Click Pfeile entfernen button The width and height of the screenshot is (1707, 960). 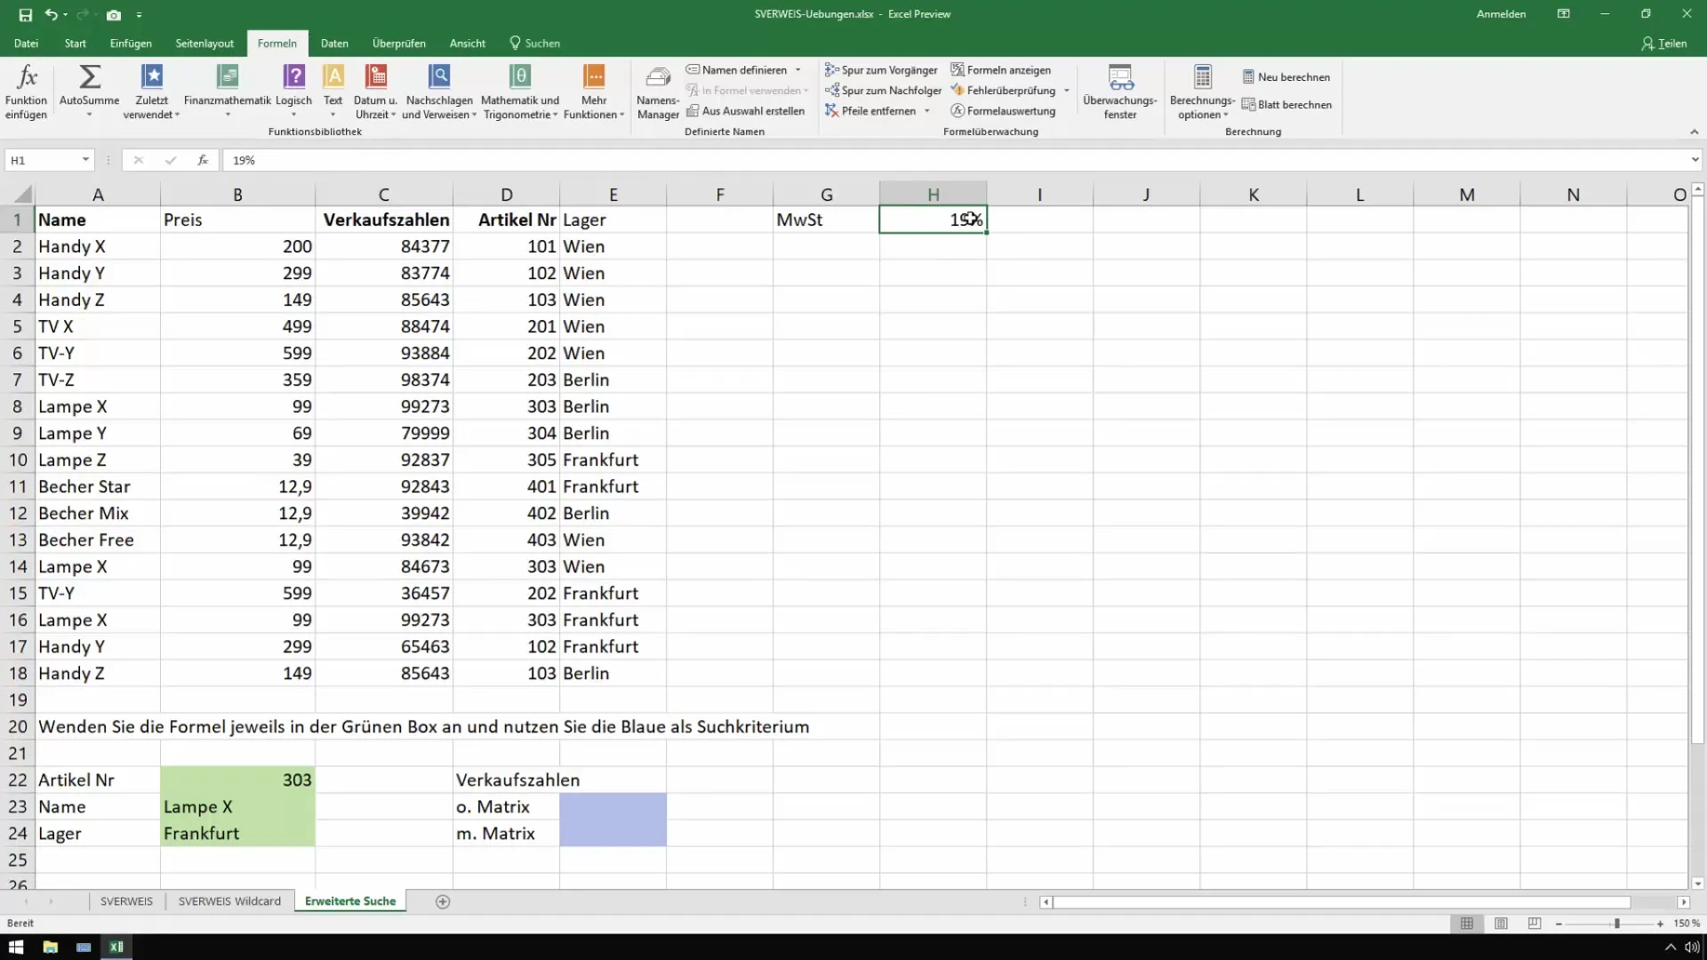point(870,111)
